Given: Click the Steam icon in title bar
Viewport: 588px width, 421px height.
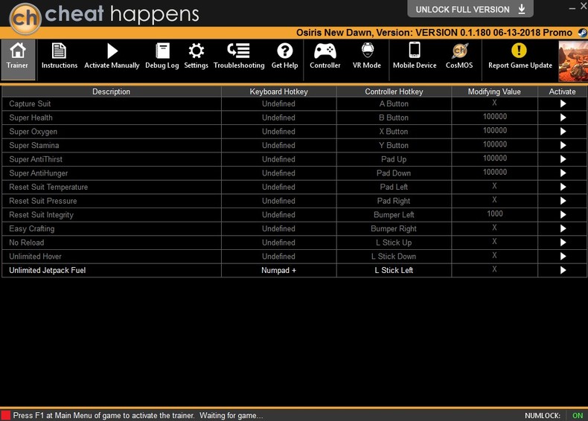Looking at the screenshot, I should click(x=583, y=33).
